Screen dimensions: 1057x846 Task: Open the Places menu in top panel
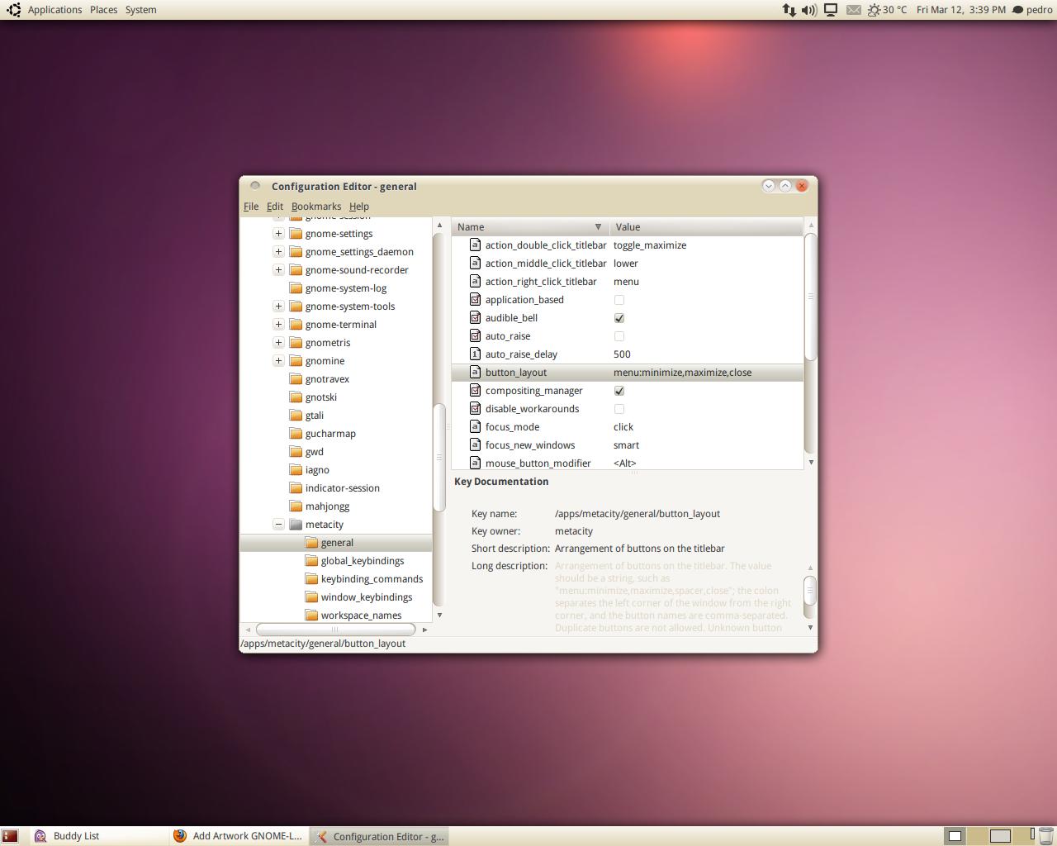pyautogui.click(x=103, y=10)
